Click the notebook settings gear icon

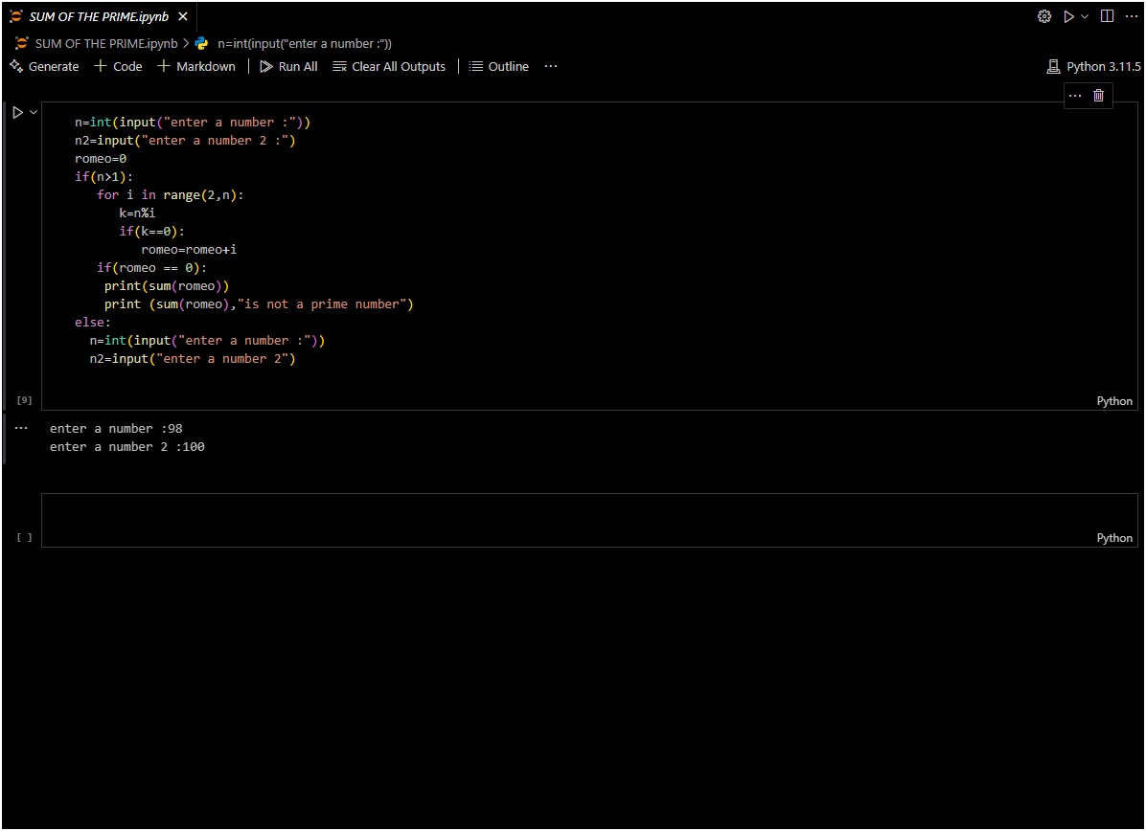1044,16
